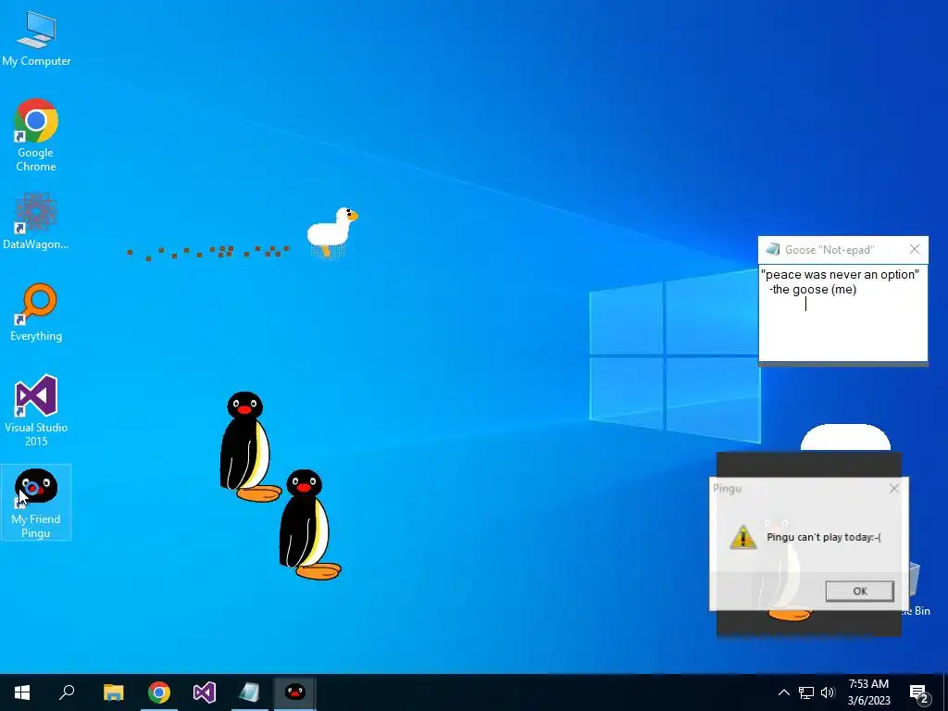
Task: Show hidden system tray icons
Action: 783,692
